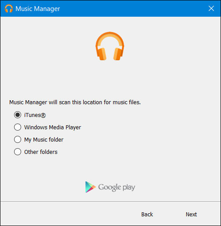221x226 pixels.
Task: Click the headphones icon in title bar
Action: point(9,8)
